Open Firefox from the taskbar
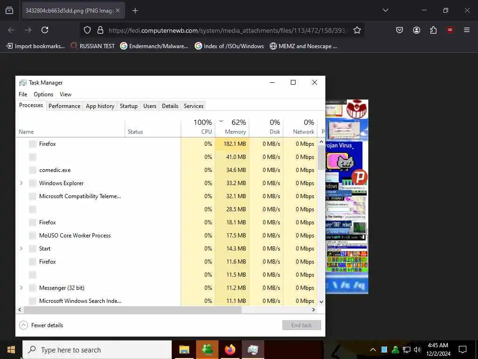 point(230,350)
